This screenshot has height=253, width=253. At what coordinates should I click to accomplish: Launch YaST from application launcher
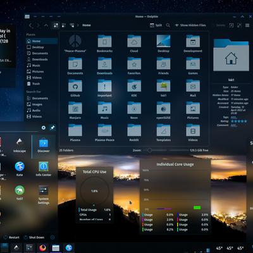pos(20,192)
